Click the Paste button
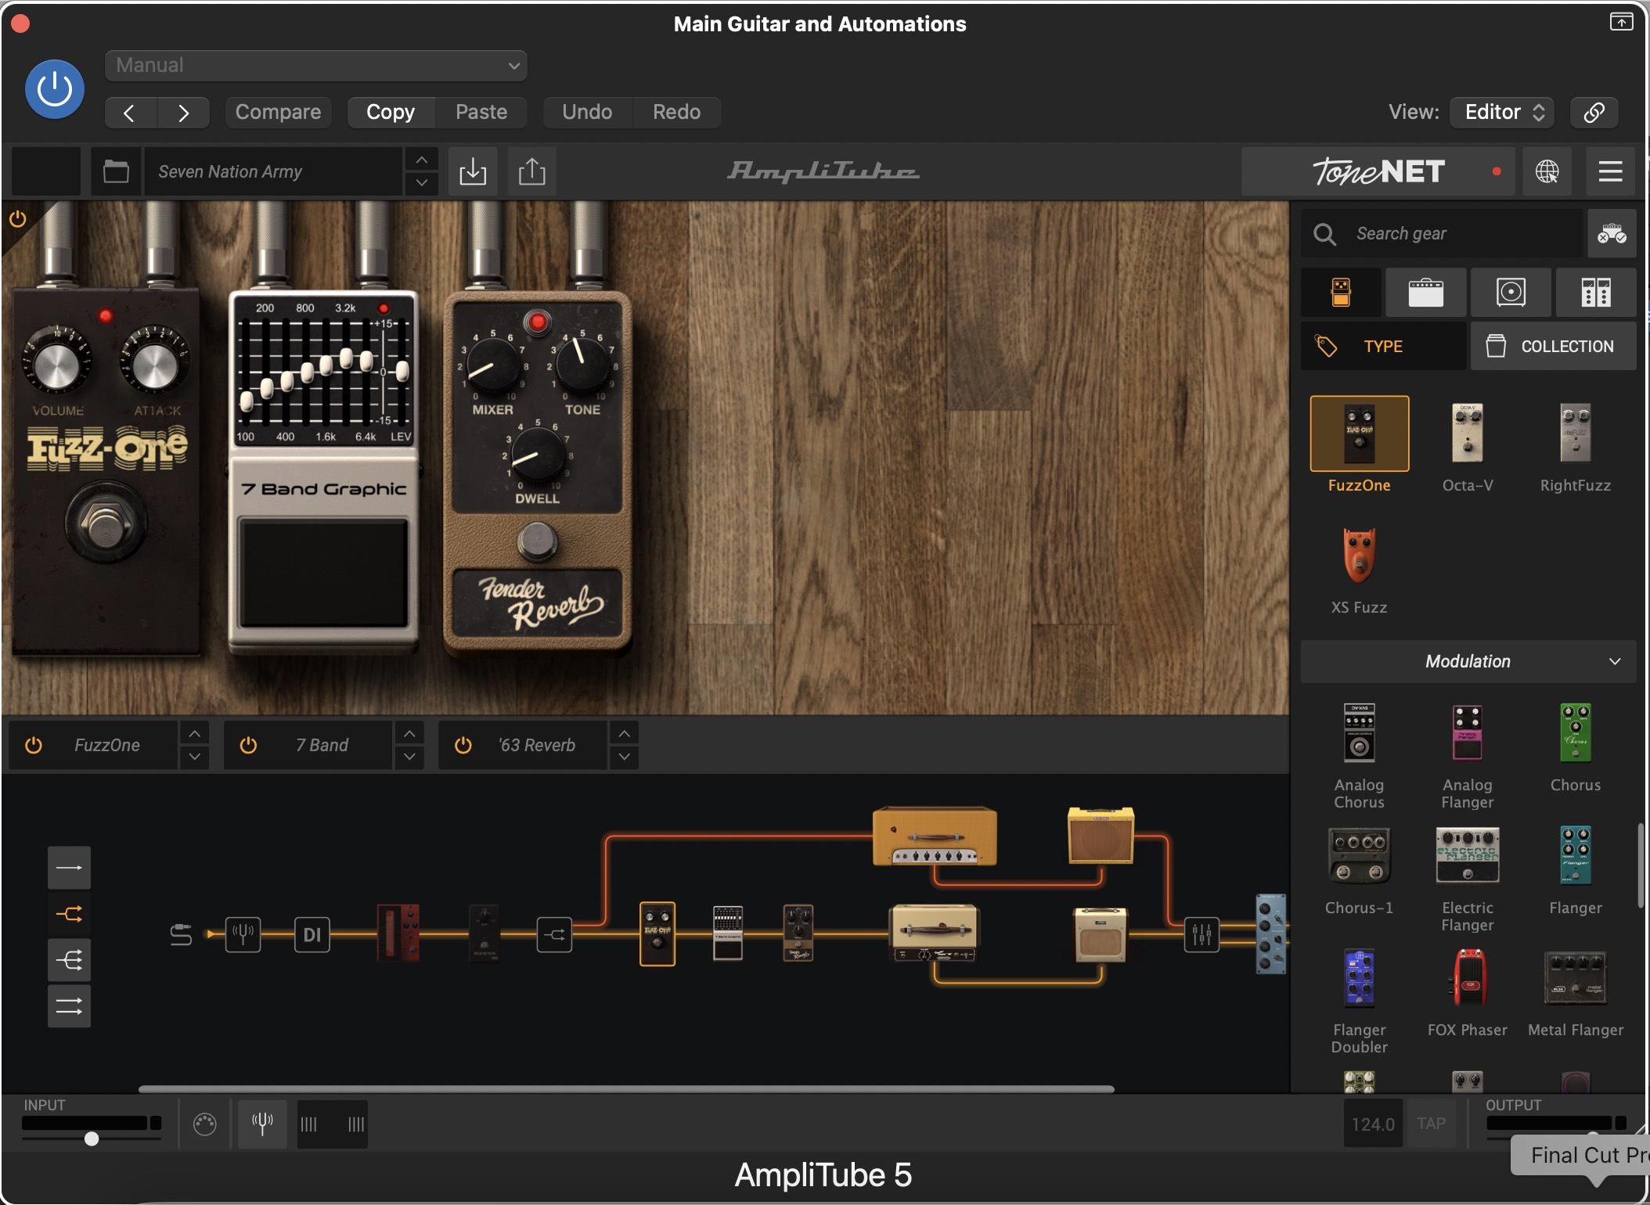 [x=481, y=113]
